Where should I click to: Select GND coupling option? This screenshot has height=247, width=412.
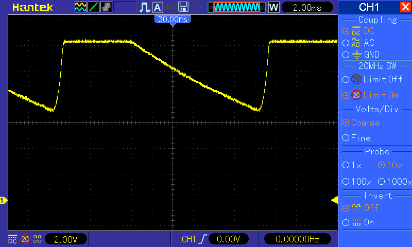346,55
